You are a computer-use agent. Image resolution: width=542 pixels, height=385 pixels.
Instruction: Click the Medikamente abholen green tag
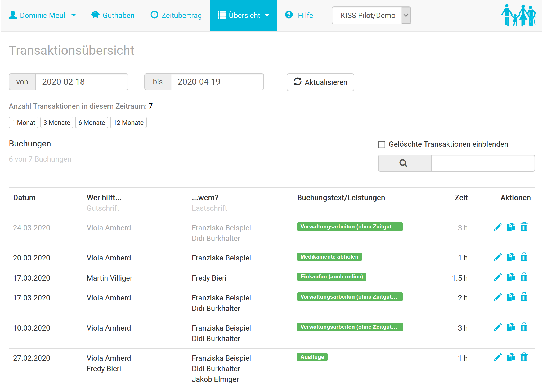point(329,257)
